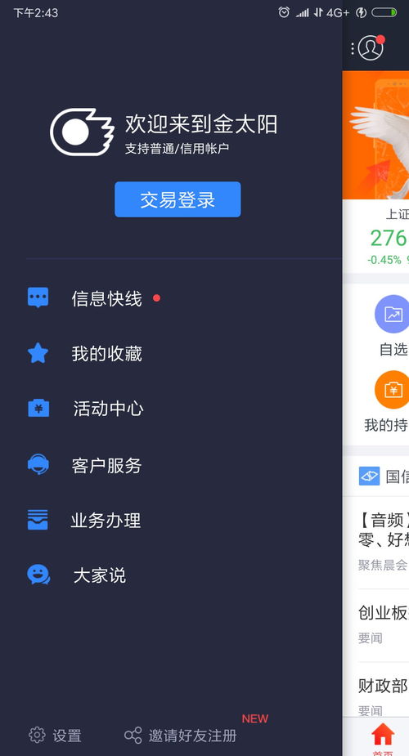Tap the 自选 chart folder icon
Image resolution: width=409 pixels, height=756 pixels.
click(x=392, y=314)
